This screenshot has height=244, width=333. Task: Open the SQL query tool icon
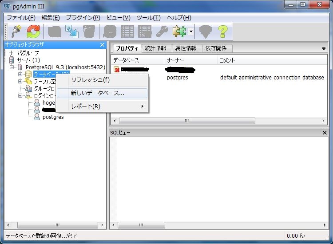pyautogui.click(x=110, y=31)
